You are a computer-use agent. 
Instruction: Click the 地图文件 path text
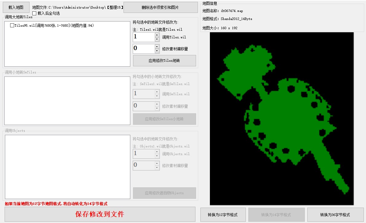[77, 7]
